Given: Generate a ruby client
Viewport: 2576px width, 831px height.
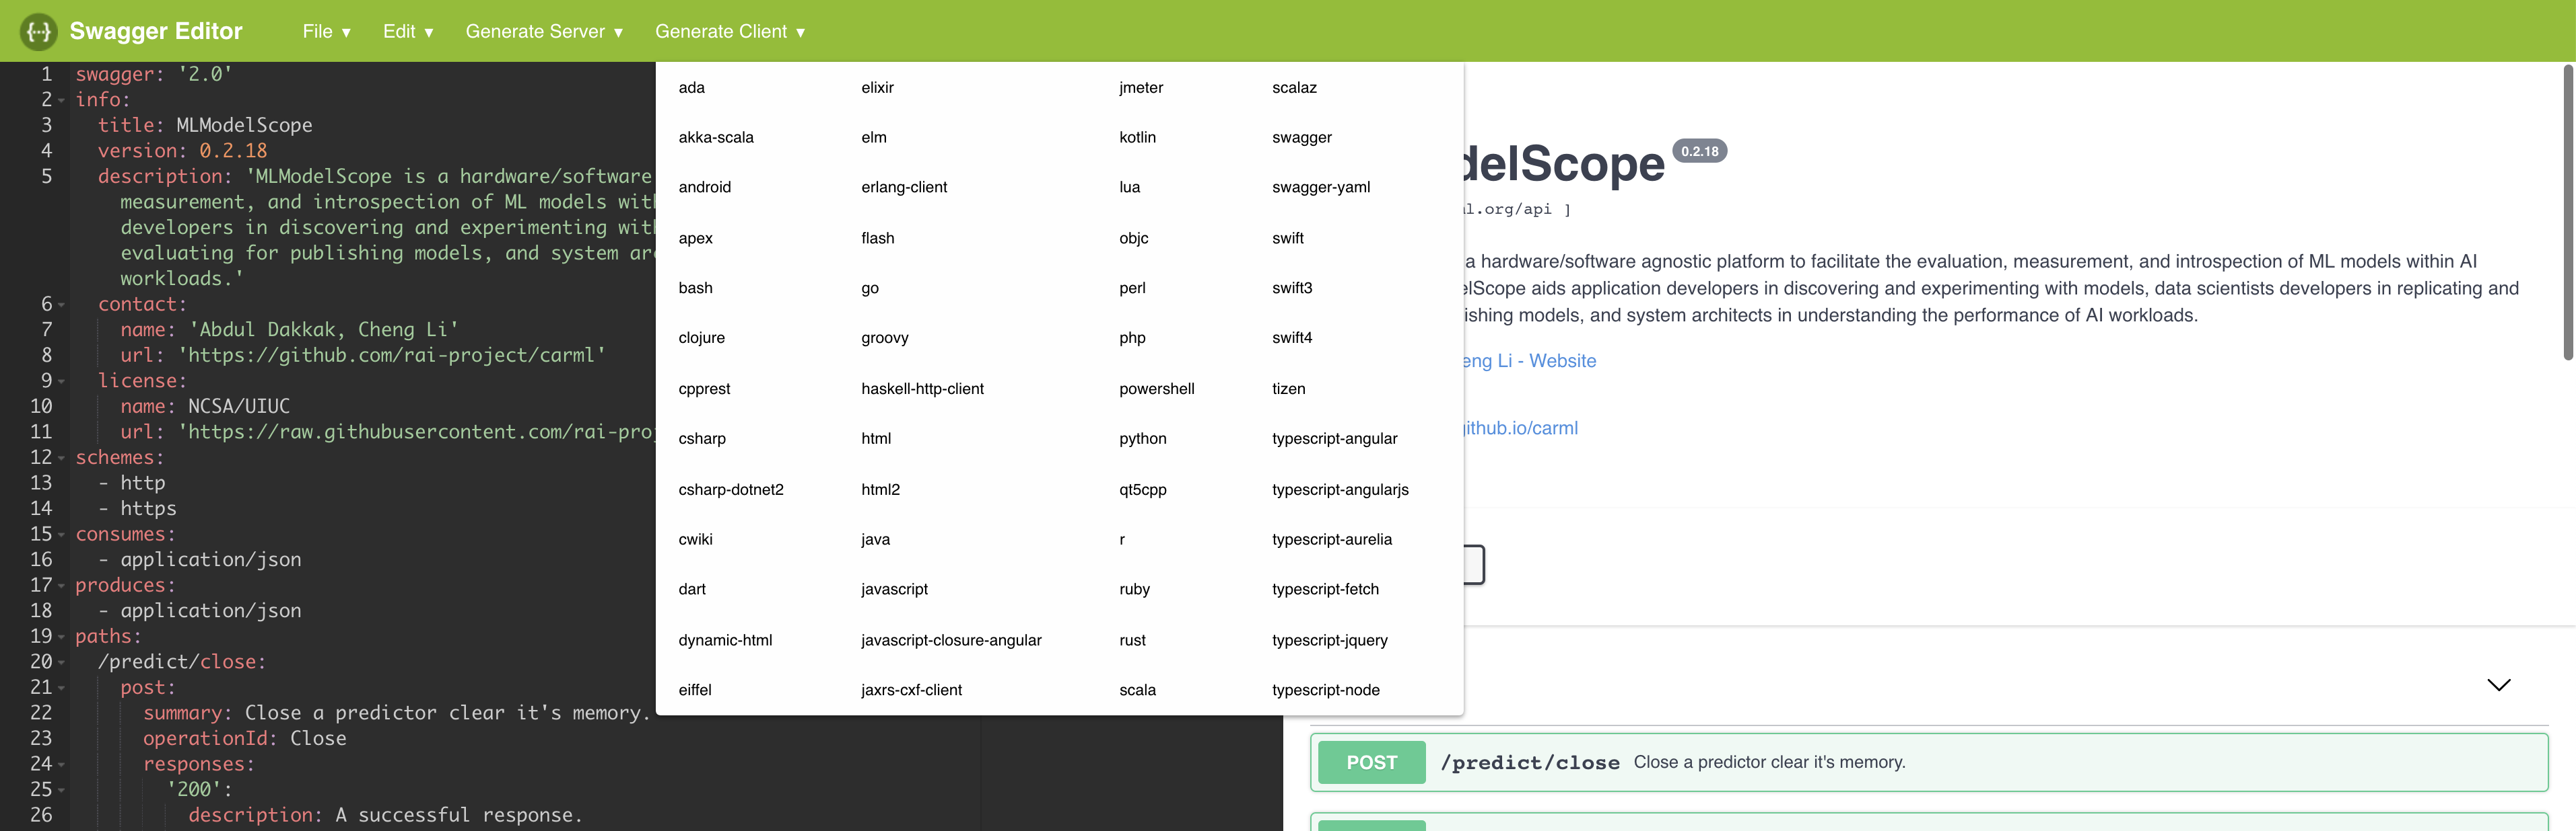Looking at the screenshot, I should (x=1134, y=590).
